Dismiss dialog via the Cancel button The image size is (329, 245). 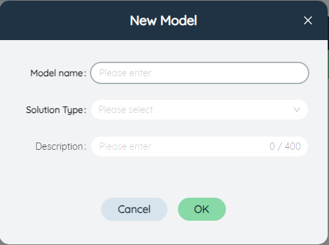134,209
